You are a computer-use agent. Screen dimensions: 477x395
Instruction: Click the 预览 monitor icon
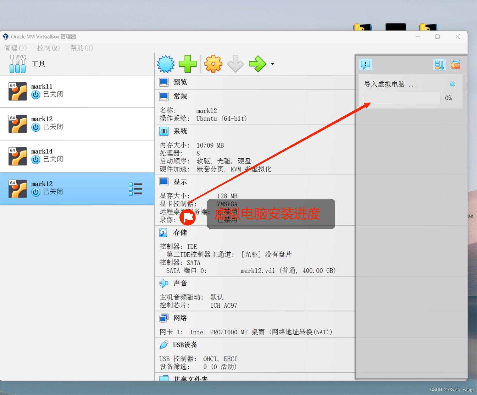164,82
